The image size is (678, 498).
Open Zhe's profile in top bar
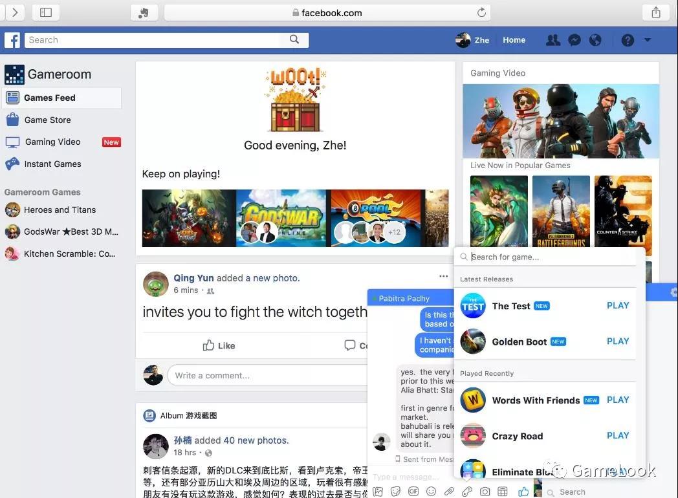coord(472,40)
